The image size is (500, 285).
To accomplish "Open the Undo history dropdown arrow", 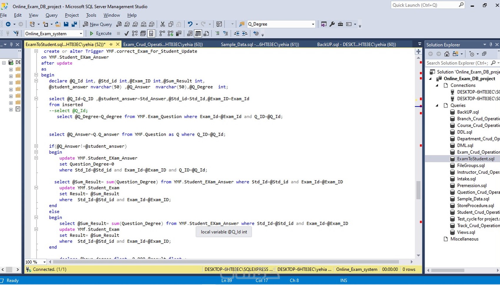I will [x=197, y=24].
